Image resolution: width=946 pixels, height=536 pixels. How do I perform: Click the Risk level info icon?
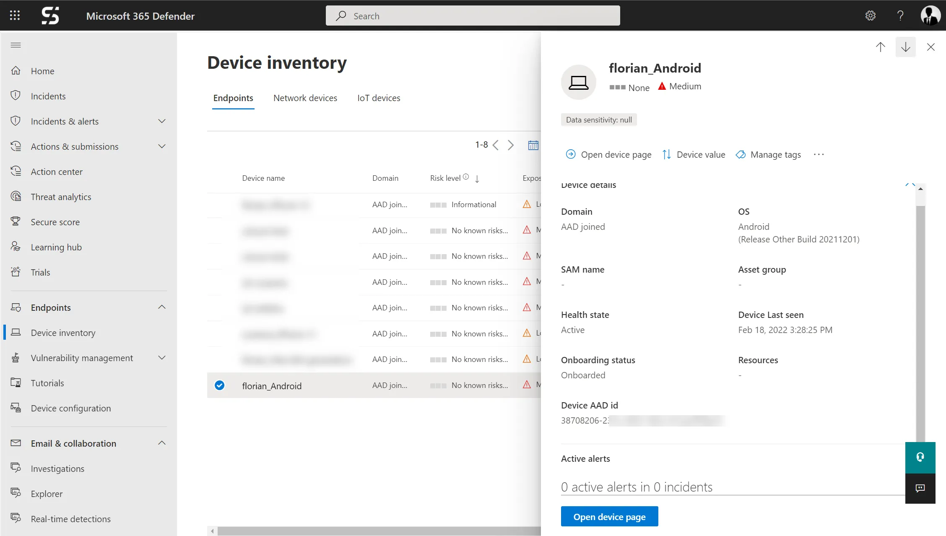tap(466, 177)
